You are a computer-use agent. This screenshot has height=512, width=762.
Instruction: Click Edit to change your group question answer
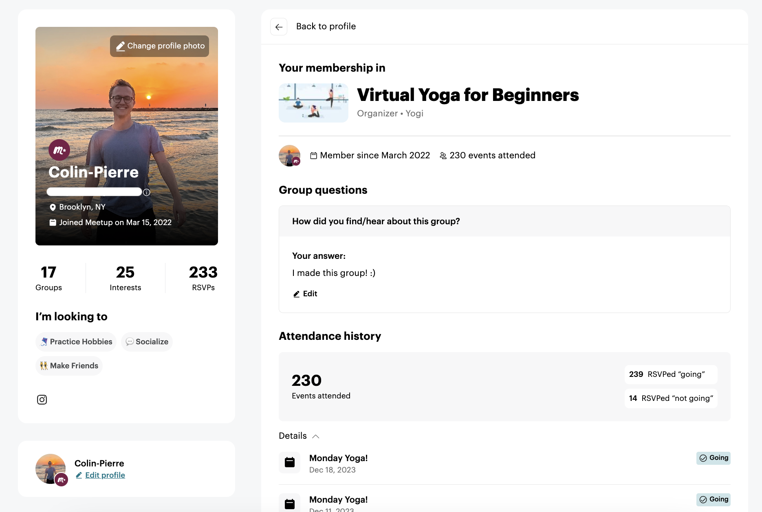[x=305, y=293]
